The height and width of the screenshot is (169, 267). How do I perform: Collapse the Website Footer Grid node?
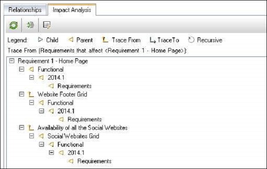(22, 94)
